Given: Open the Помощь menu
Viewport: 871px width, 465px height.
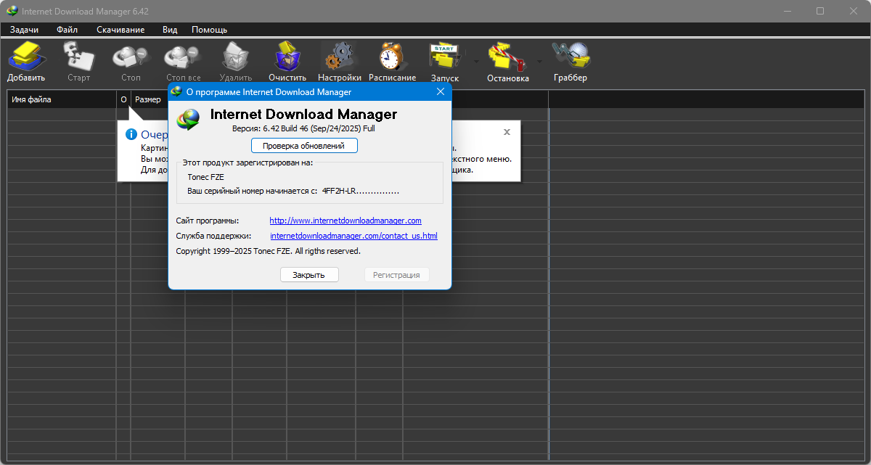Looking at the screenshot, I should [209, 30].
